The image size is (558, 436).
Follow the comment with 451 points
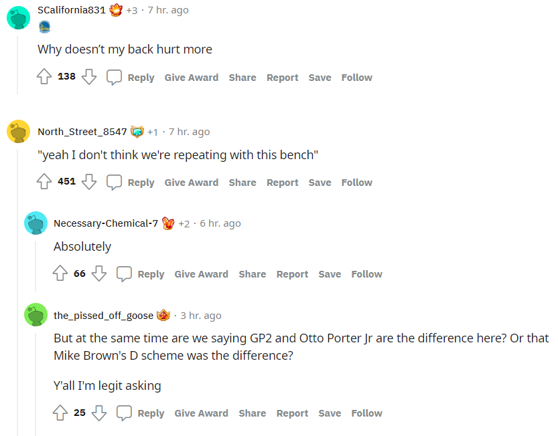[356, 183]
